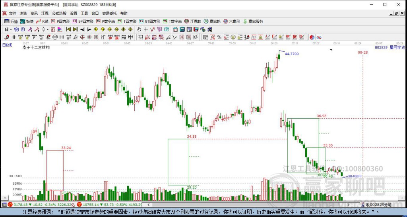Click the infinity symbol icon

click(x=319, y=37)
